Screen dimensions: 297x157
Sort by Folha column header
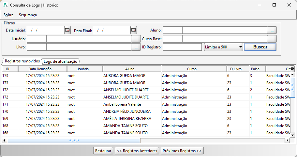click(x=258, y=69)
